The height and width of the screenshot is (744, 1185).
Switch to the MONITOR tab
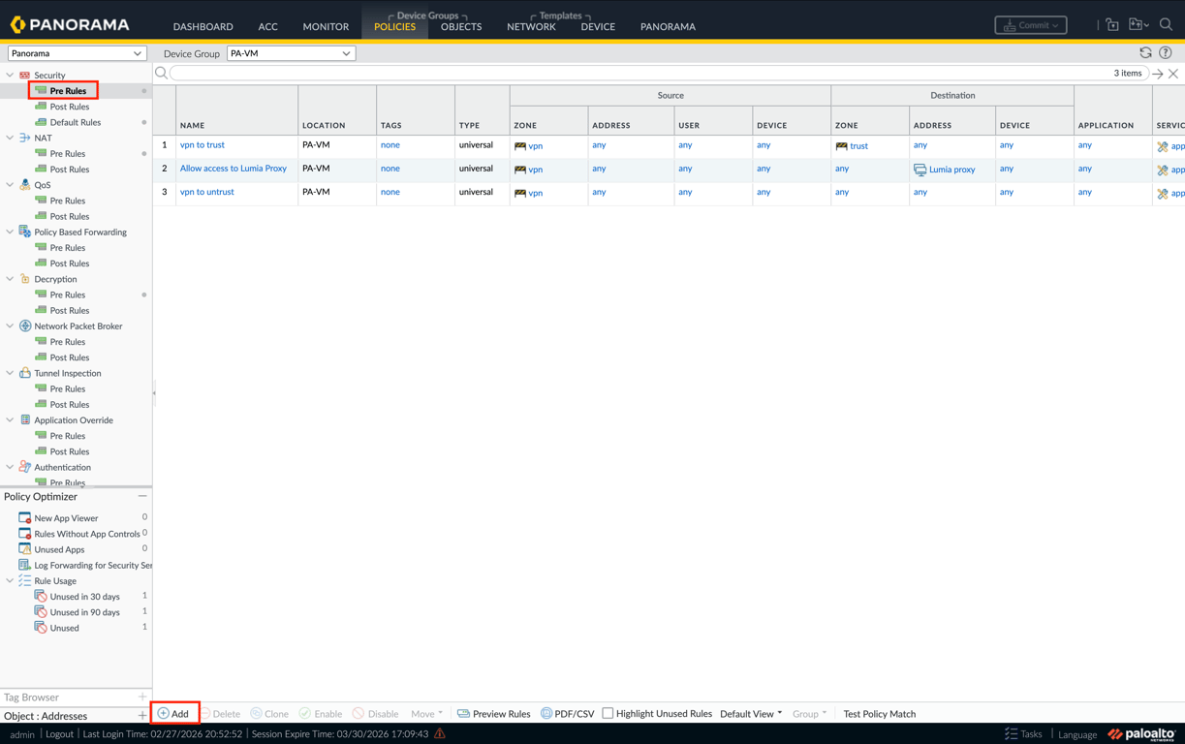(326, 27)
